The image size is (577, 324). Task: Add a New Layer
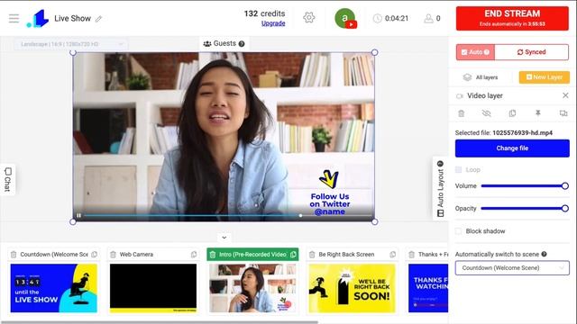(x=545, y=77)
